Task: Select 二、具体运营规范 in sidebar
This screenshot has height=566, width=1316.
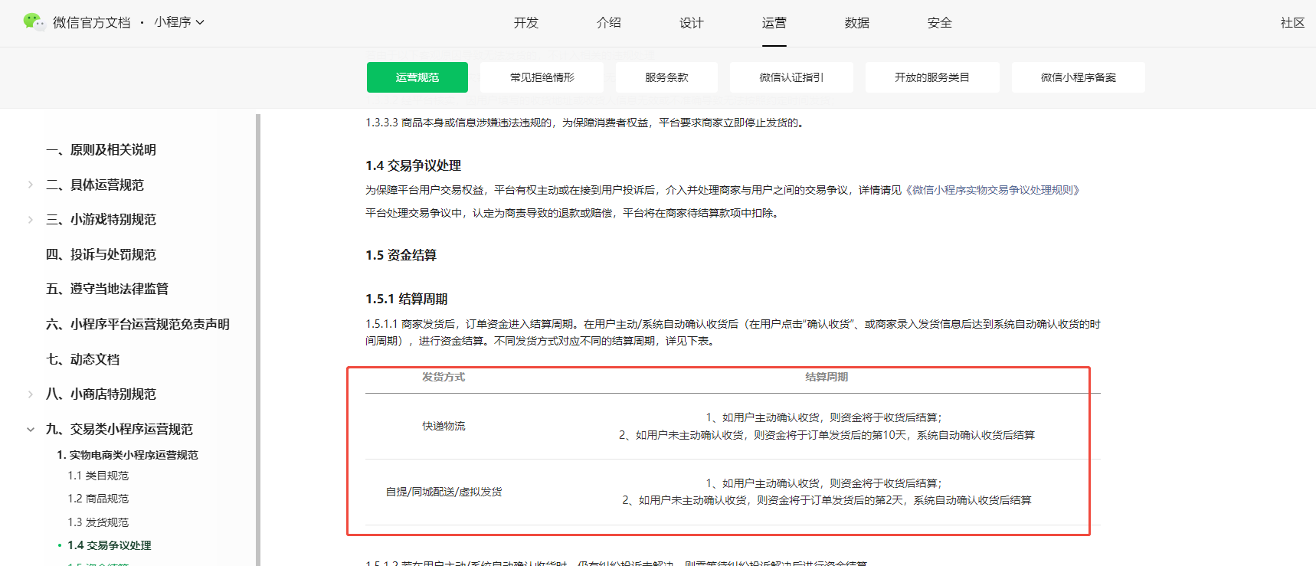Action: (x=95, y=185)
